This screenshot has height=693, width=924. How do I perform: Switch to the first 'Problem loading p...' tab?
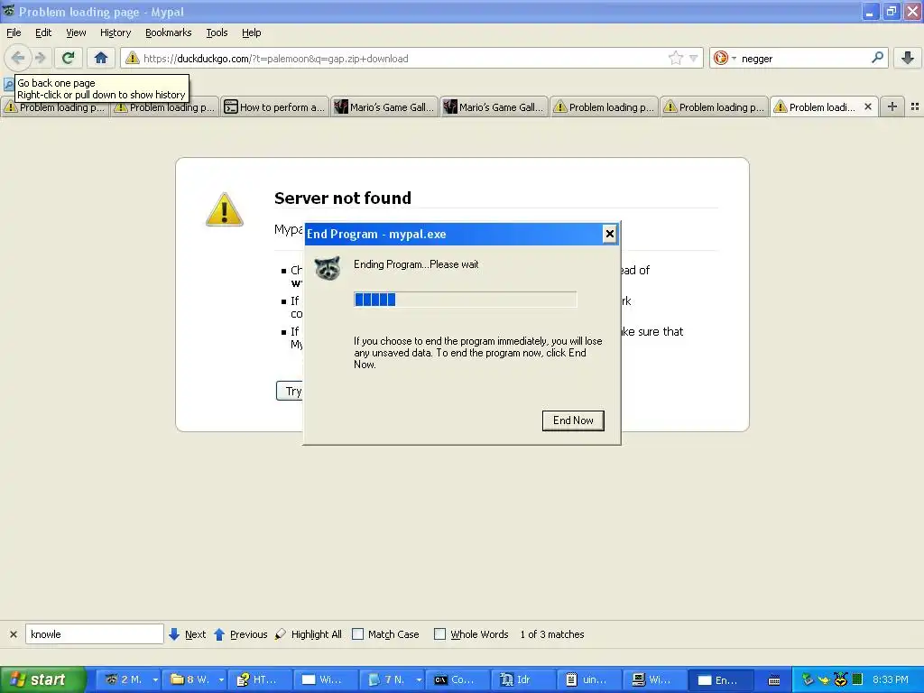tap(55, 107)
